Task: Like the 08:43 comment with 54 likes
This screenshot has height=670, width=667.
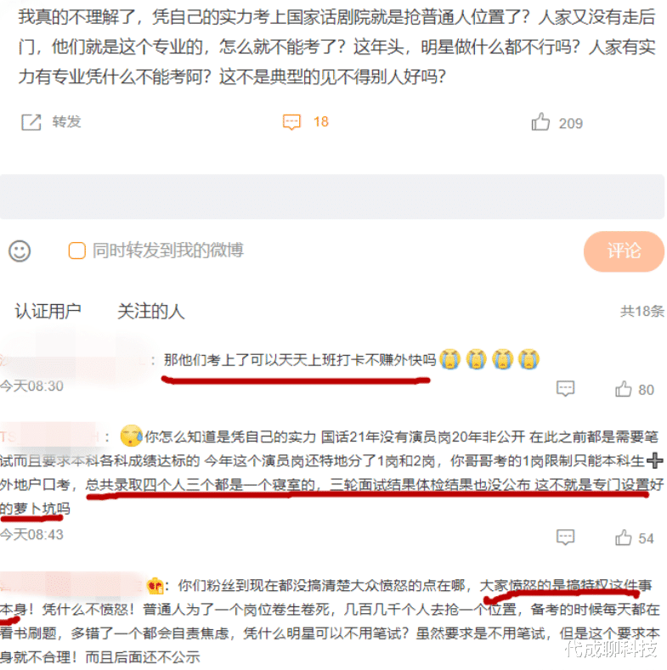Action: pyautogui.click(x=624, y=538)
